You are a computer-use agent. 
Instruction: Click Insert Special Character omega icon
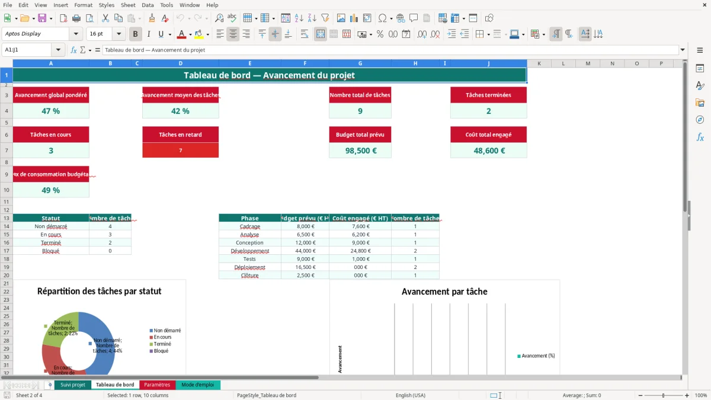click(382, 18)
